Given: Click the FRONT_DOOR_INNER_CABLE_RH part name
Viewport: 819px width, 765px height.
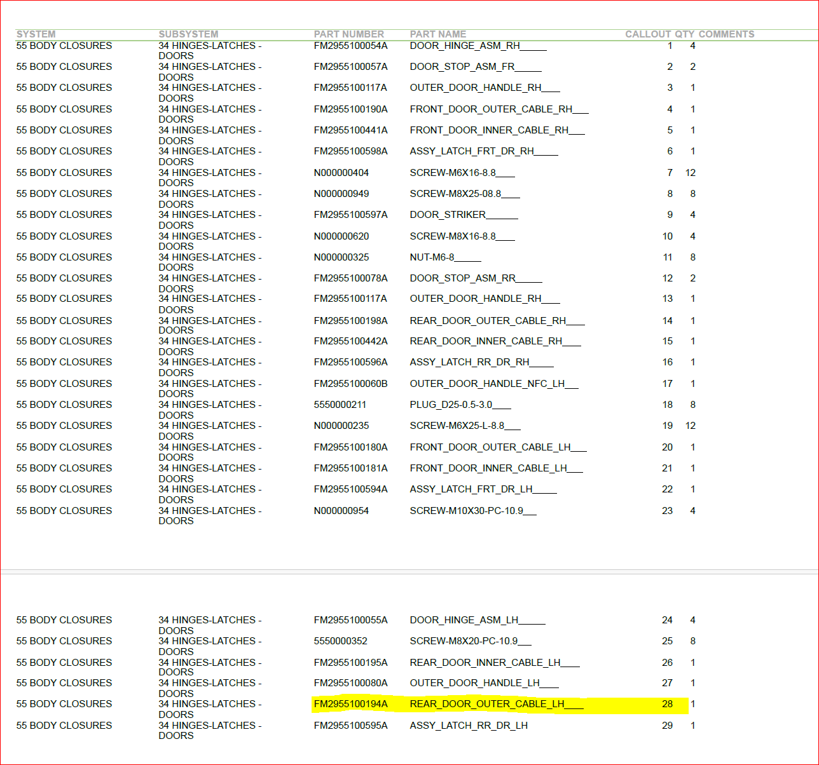Looking at the screenshot, I should pyautogui.click(x=497, y=130).
